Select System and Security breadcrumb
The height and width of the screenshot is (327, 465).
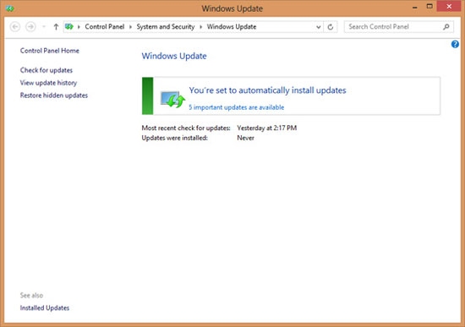coord(166,27)
